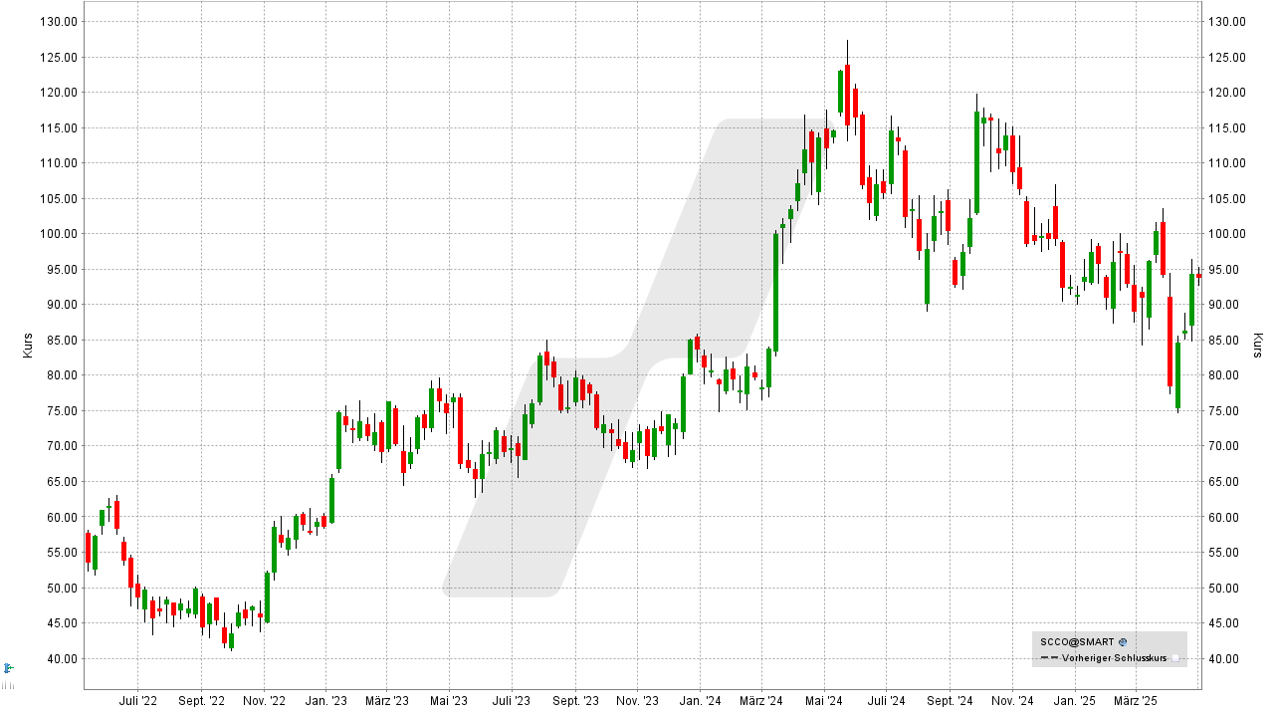
Task: Click the Mai '24 date label
Action: [823, 701]
